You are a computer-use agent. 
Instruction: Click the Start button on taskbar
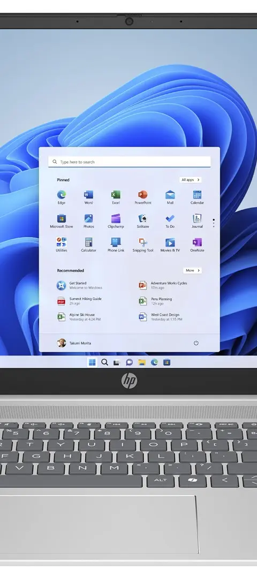tap(92, 362)
